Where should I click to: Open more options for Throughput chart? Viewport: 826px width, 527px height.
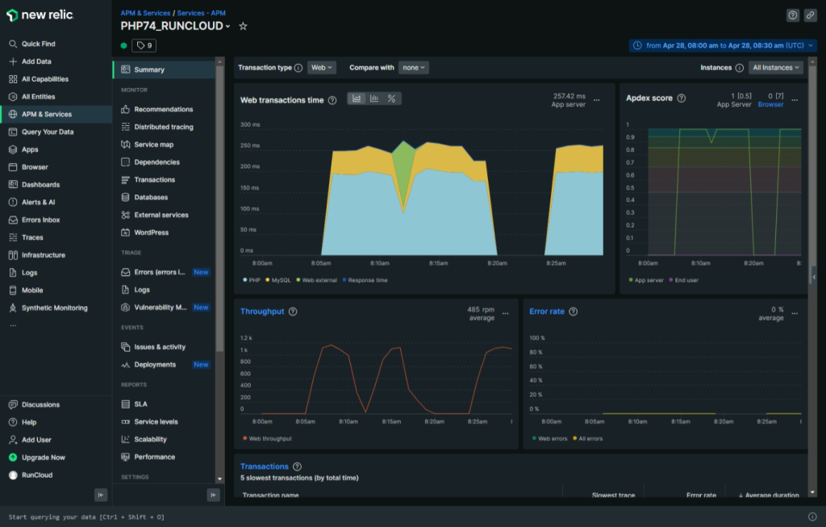[x=505, y=313]
